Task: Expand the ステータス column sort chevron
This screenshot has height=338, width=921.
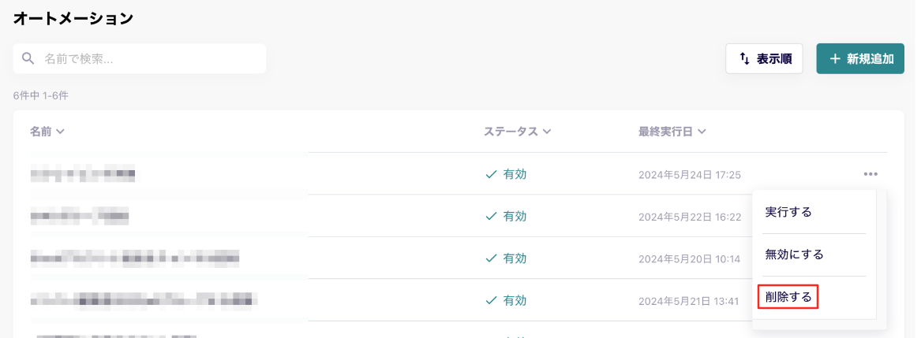Action: pyautogui.click(x=547, y=132)
